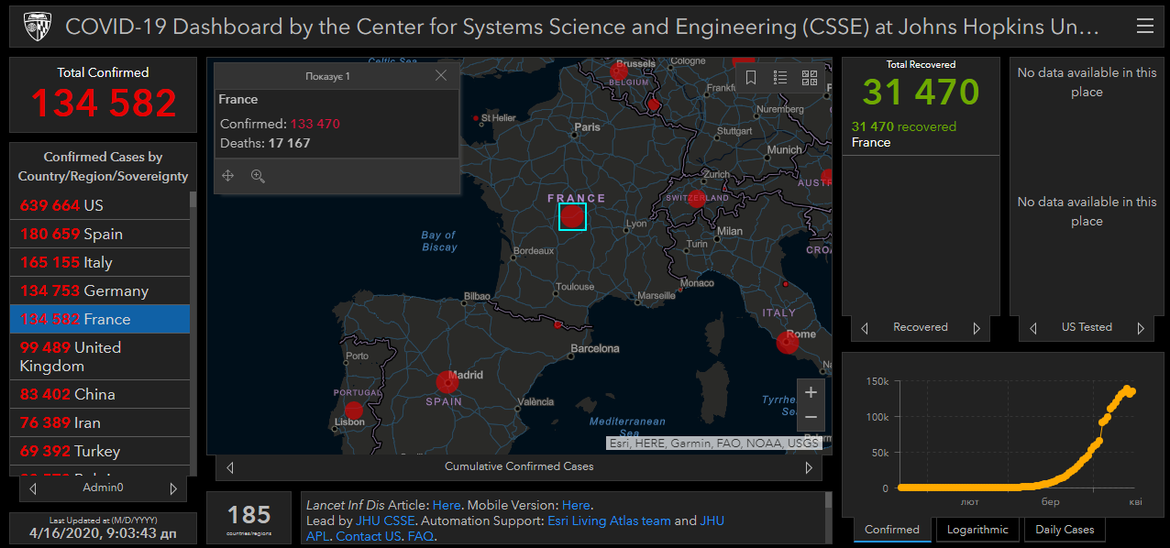Viewport: 1170px width, 548px height.
Task: Switch to the Logarithmic chart tab
Action: click(977, 530)
